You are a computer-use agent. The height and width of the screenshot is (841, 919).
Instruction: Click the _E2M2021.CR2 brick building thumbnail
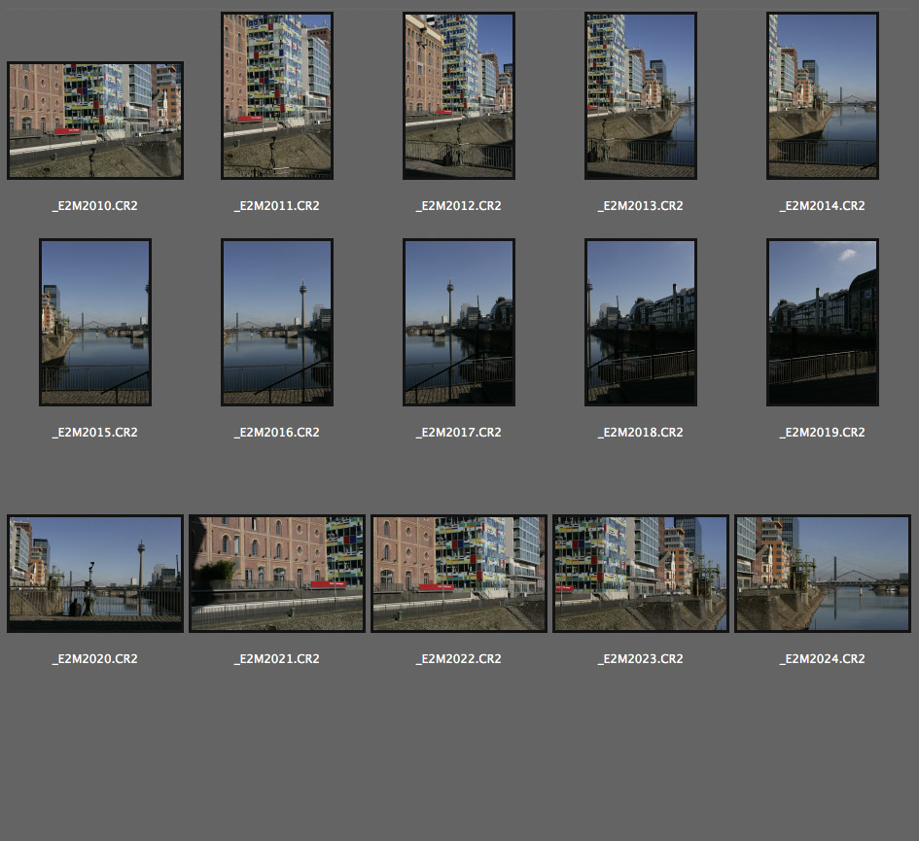[x=277, y=574]
